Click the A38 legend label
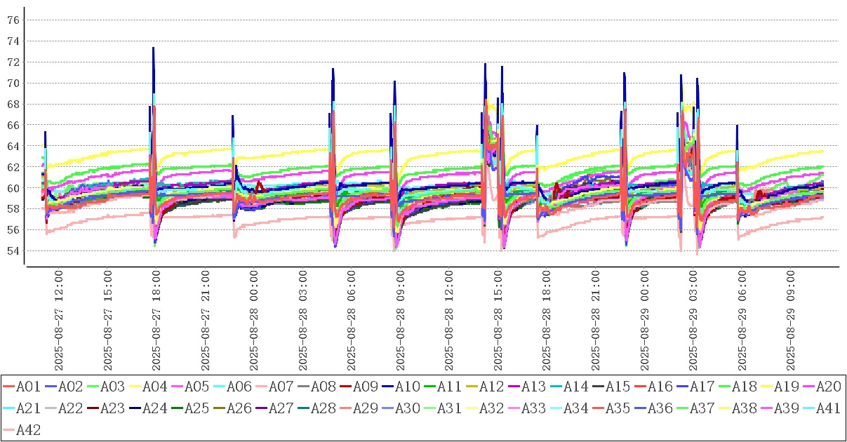Viewport: 847px width, 442px height. click(744, 408)
